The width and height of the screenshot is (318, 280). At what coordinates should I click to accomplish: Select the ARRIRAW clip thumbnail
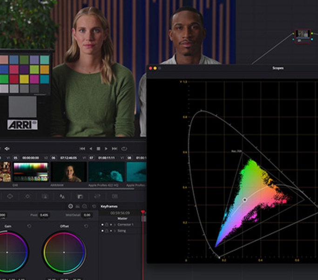[x=69, y=172]
